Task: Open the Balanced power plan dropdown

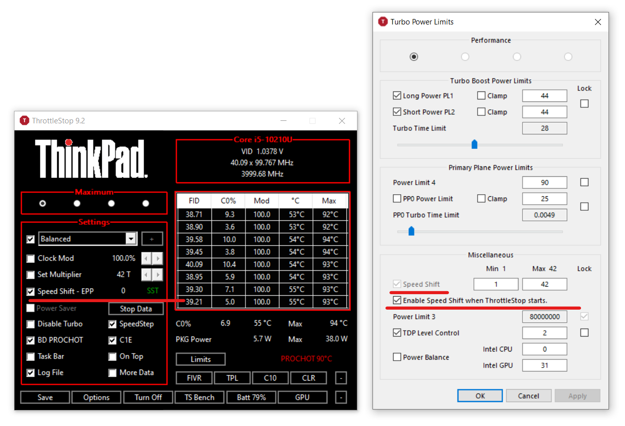Action: pyautogui.click(x=87, y=239)
